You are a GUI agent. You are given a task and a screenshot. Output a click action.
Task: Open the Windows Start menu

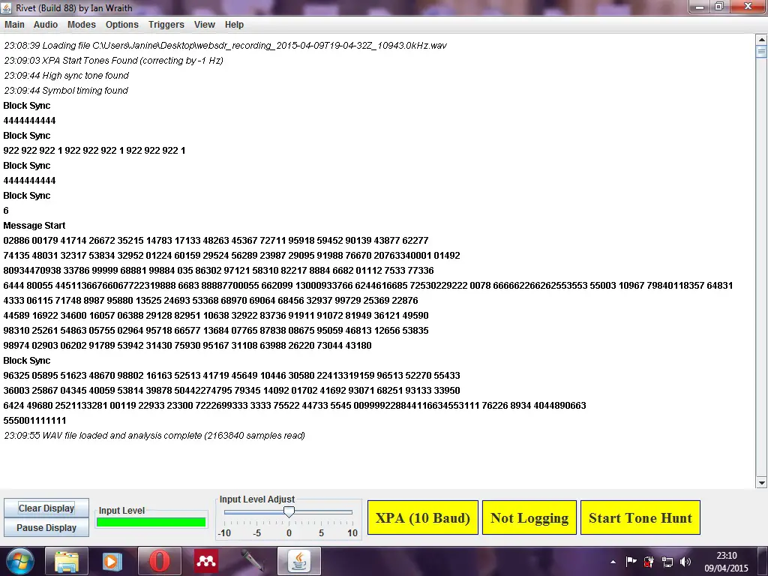point(19,561)
